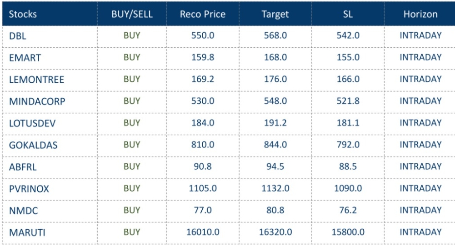Click MARUTI's target price 16320.0
The image size is (455, 247).
pos(275,232)
